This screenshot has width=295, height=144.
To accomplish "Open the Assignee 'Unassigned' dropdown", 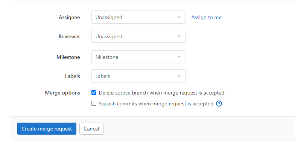I will (138, 17).
